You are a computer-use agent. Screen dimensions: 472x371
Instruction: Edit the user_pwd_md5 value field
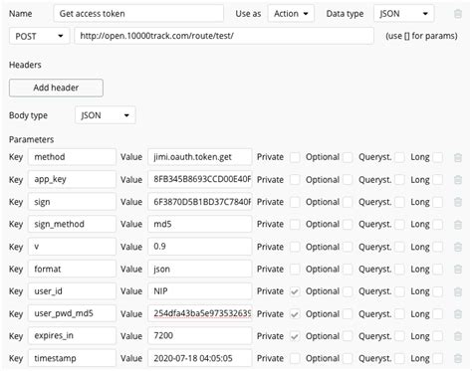point(200,313)
